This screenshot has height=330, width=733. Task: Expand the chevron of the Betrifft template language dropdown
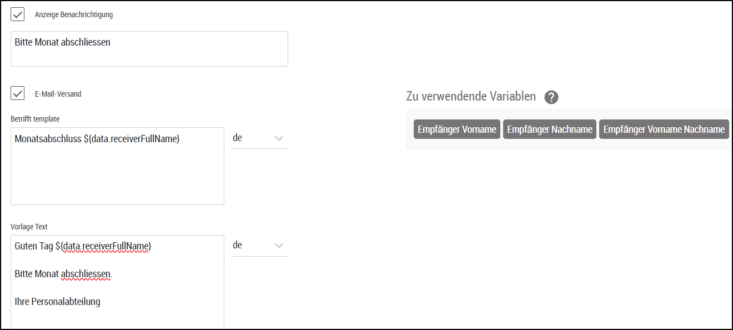(x=279, y=138)
